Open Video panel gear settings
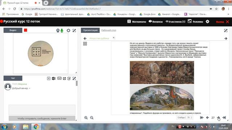The height and width of the screenshot is (130, 232). [x=69, y=30]
